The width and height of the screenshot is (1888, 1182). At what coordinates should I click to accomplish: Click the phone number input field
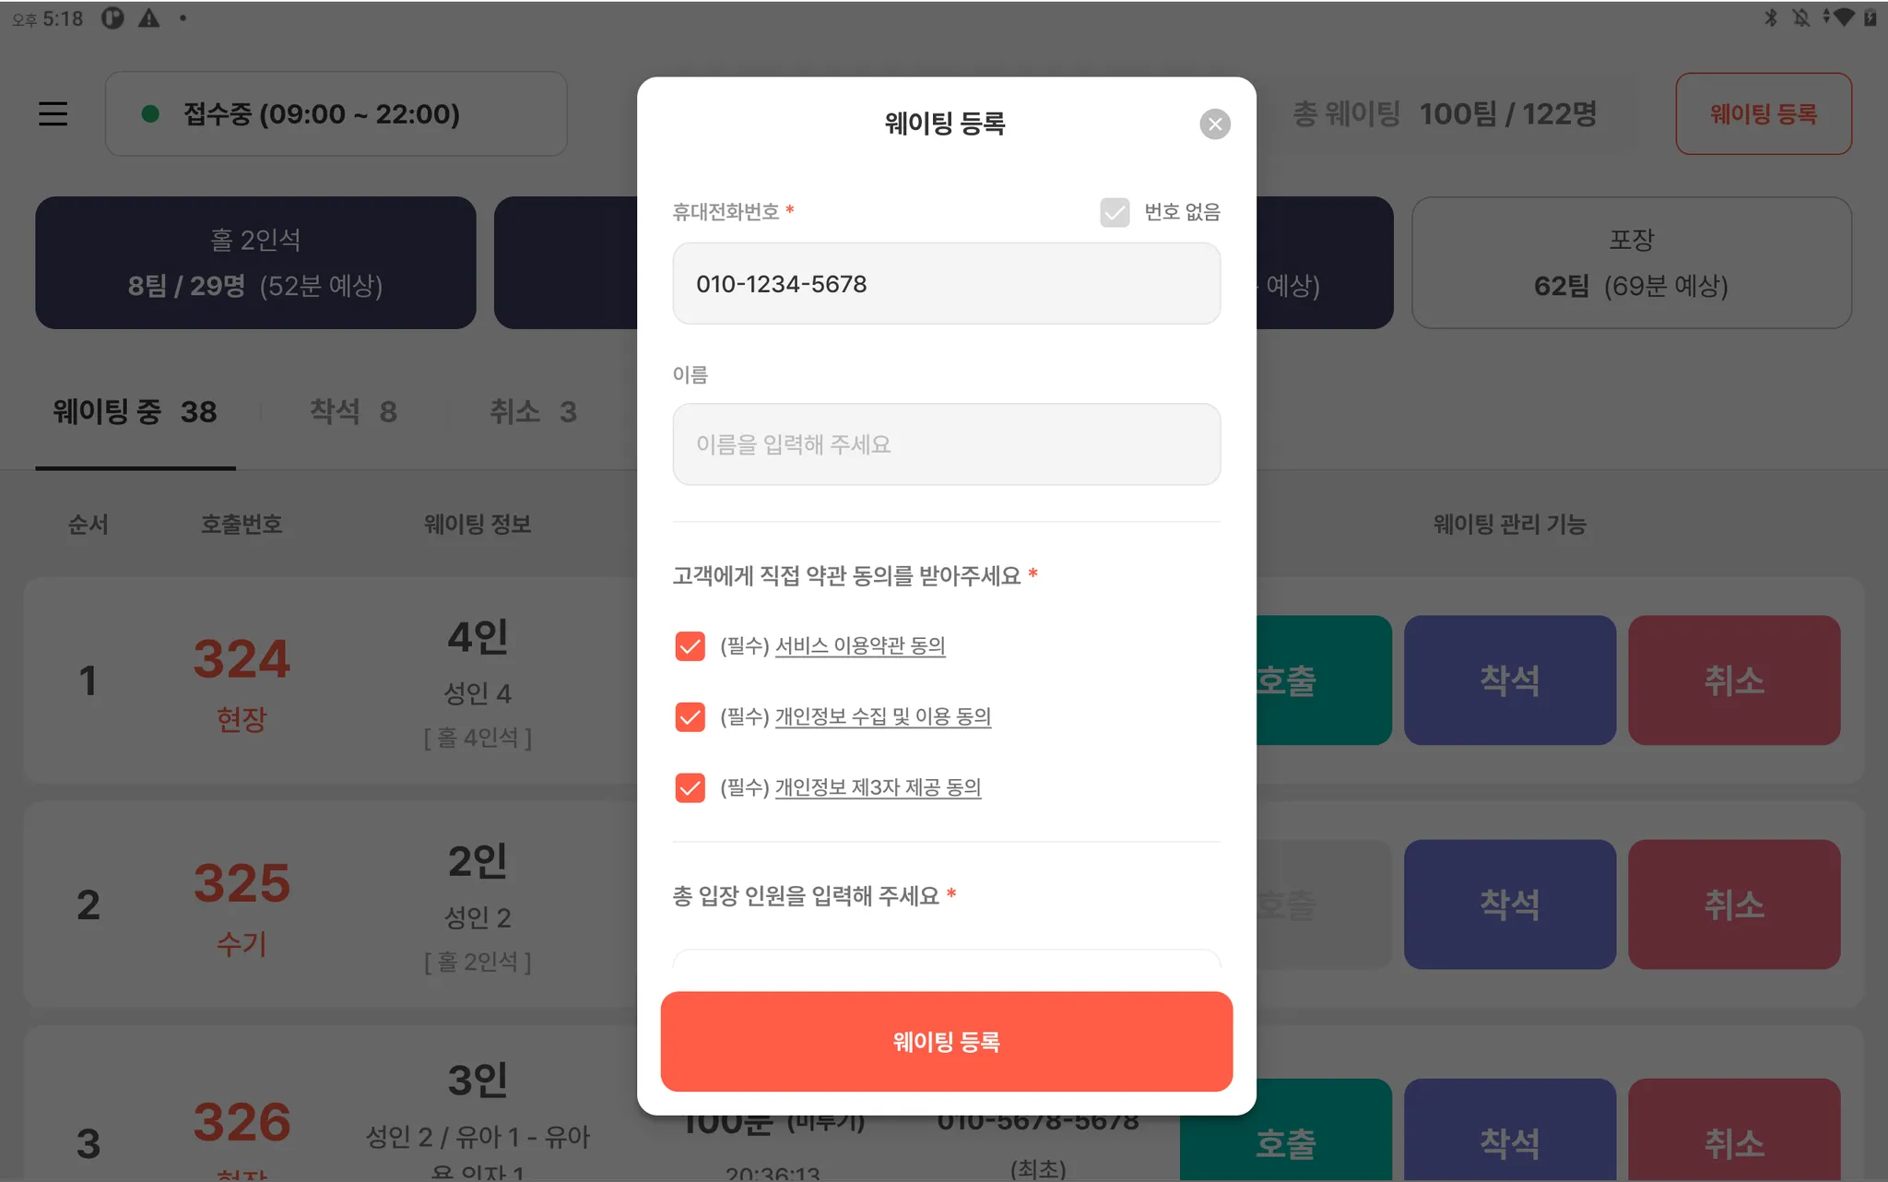[946, 284]
